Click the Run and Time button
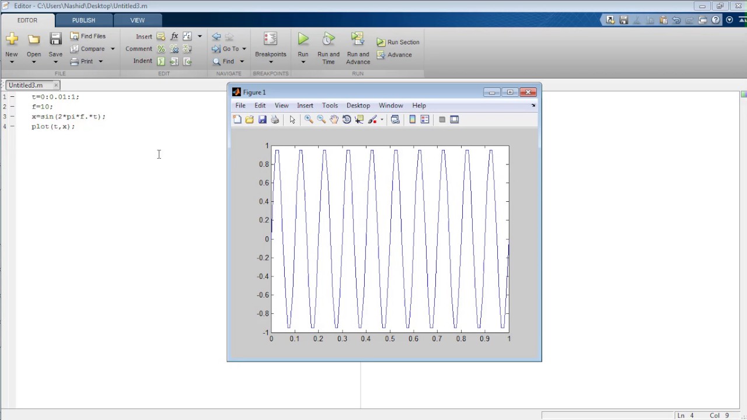This screenshot has height=420, width=747. coord(329,48)
